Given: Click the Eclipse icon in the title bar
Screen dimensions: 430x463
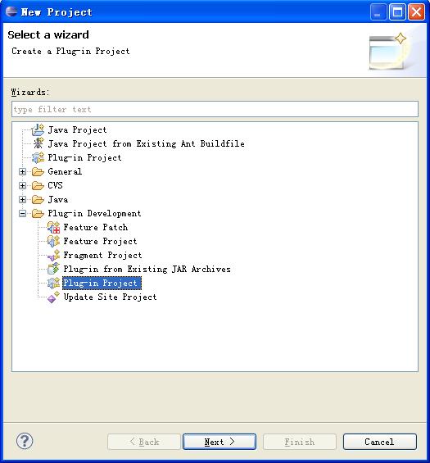Looking at the screenshot, I should coord(11,11).
